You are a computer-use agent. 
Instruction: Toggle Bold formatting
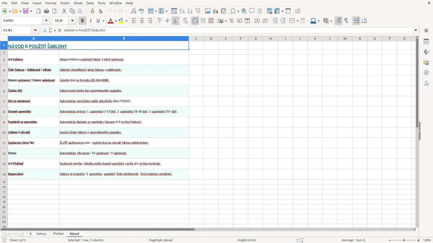pos(82,21)
